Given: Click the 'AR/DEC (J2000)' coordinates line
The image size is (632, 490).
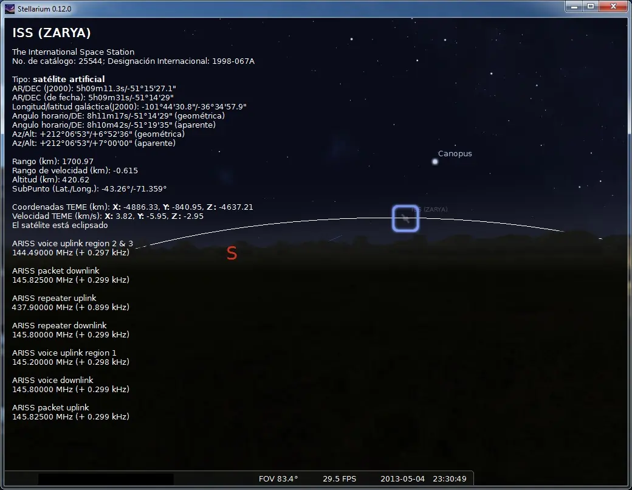Looking at the screenshot, I should point(94,88).
